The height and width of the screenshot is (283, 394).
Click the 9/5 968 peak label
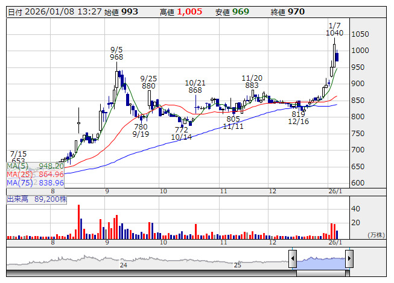point(116,52)
